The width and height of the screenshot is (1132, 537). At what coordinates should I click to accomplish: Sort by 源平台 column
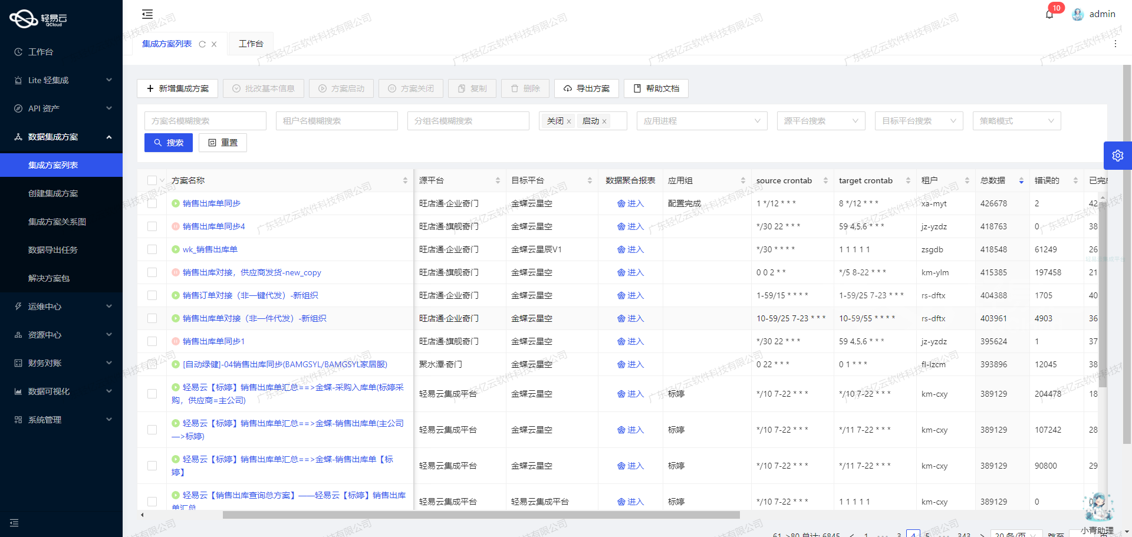click(x=498, y=180)
